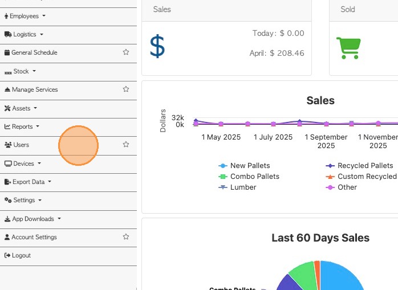This screenshot has height=290, width=398.
Task: Open the Manage Services link
Action: (x=34, y=89)
